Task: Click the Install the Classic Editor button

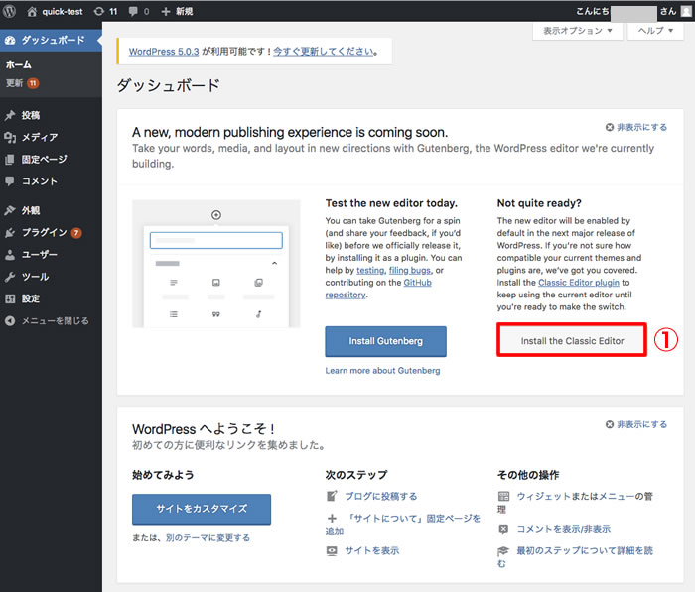Action: pos(572,341)
